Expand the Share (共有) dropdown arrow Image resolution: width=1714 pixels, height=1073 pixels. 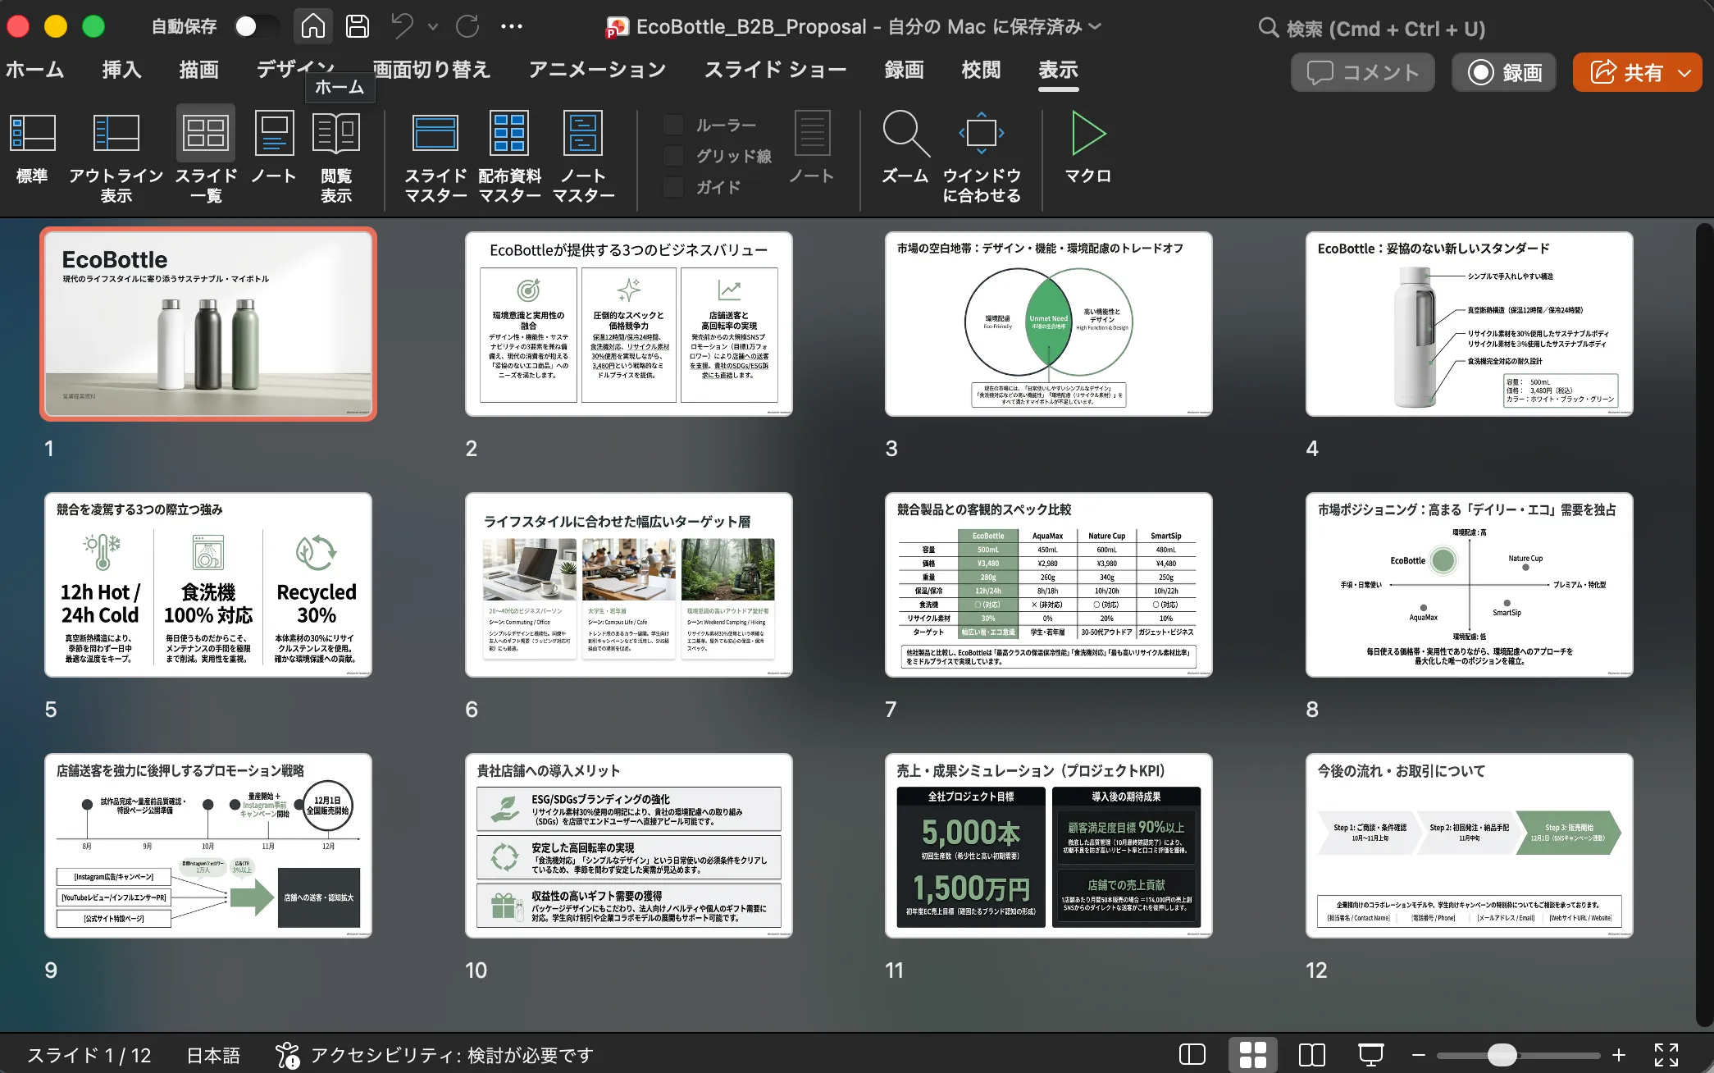[x=1685, y=73]
